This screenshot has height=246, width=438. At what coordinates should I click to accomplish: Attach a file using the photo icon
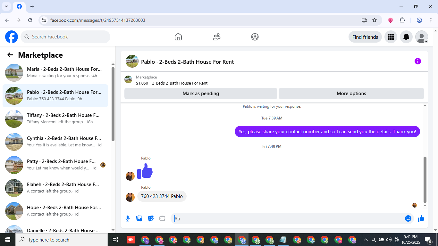click(x=139, y=218)
